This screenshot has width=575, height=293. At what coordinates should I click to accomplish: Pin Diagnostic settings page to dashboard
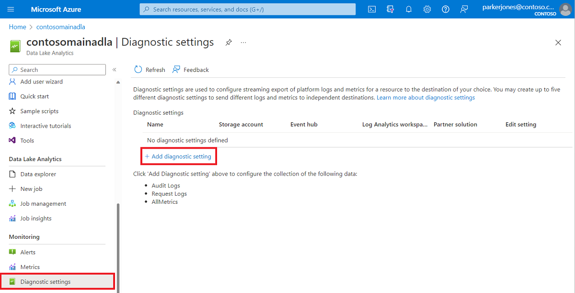click(x=228, y=42)
